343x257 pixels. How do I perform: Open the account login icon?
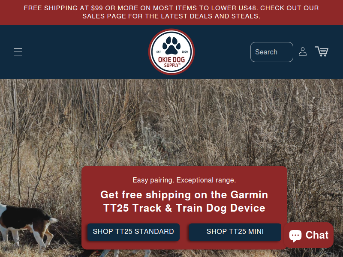(303, 52)
